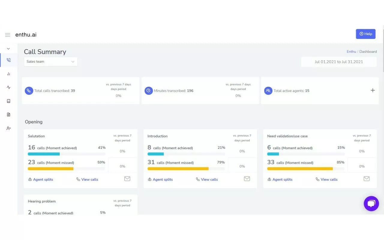Open the hamburger menu next to enthu.ai
The height and width of the screenshot is (240, 384).
point(7,34)
